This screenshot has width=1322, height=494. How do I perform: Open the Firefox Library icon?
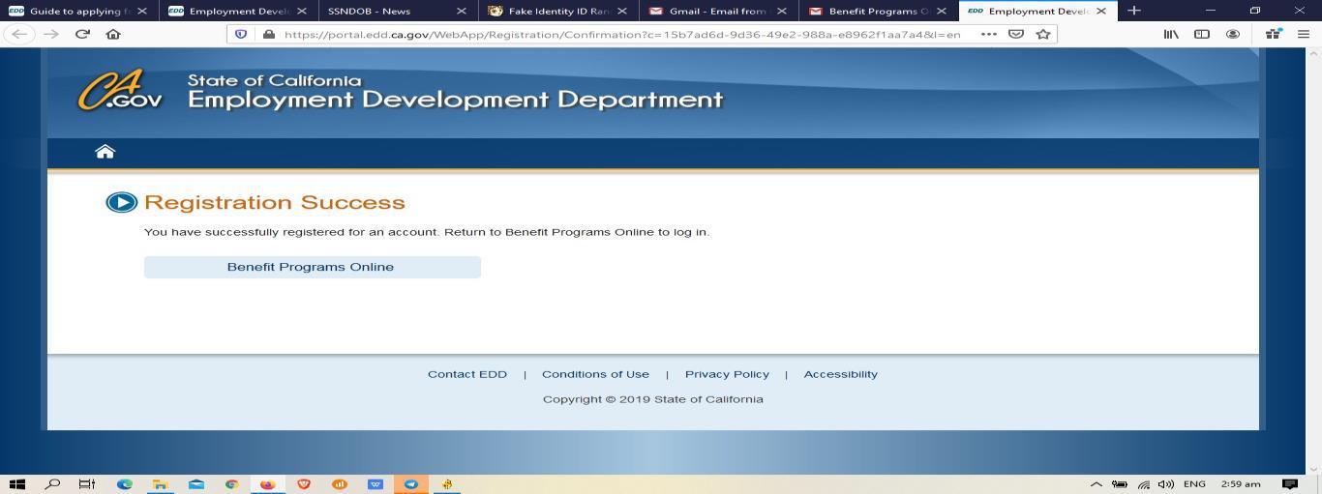point(1171,34)
